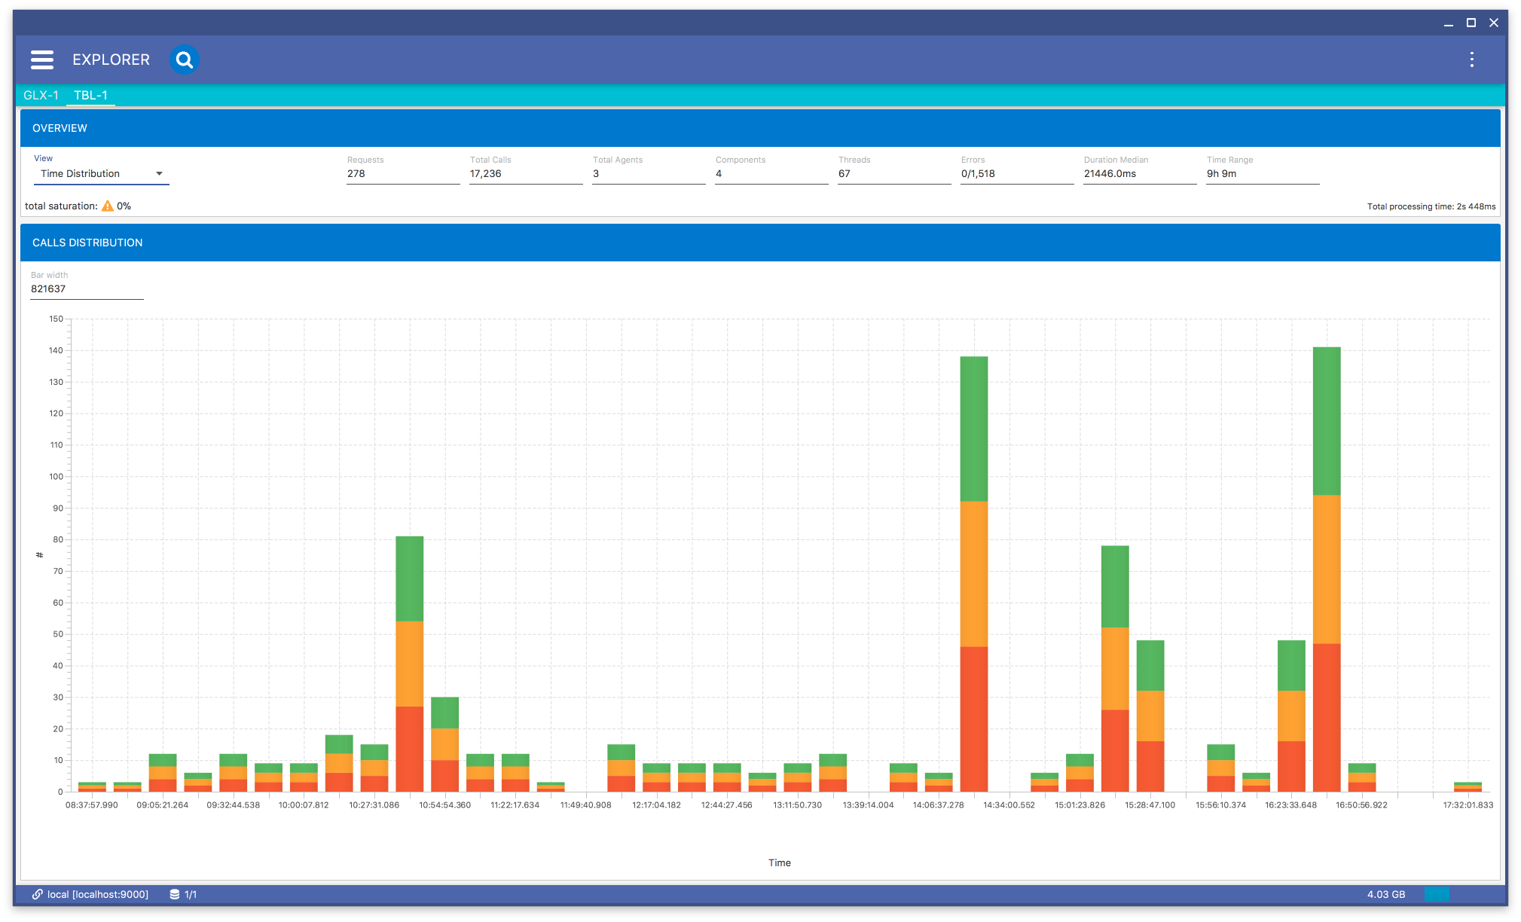Click the Time Range value 9h 9m
Image resolution: width=1521 pixels, height=922 pixels.
tap(1221, 174)
